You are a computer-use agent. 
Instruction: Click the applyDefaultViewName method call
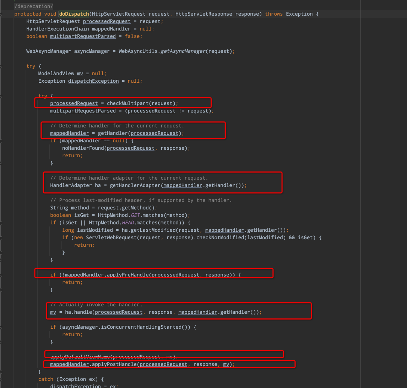(x=80, y=357)
